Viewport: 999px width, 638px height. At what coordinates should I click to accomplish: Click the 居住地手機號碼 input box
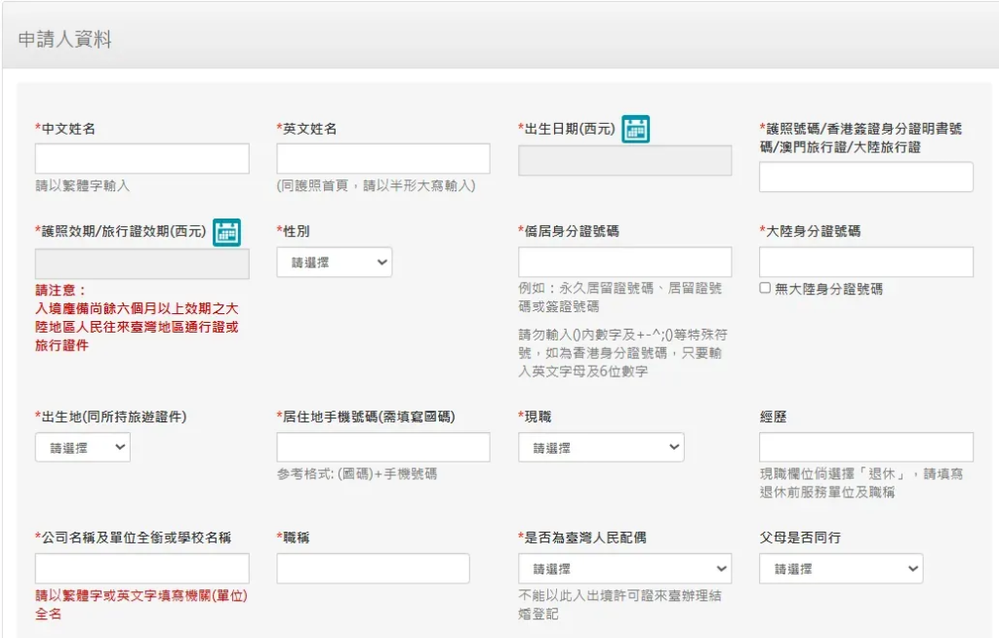point(383,448)
